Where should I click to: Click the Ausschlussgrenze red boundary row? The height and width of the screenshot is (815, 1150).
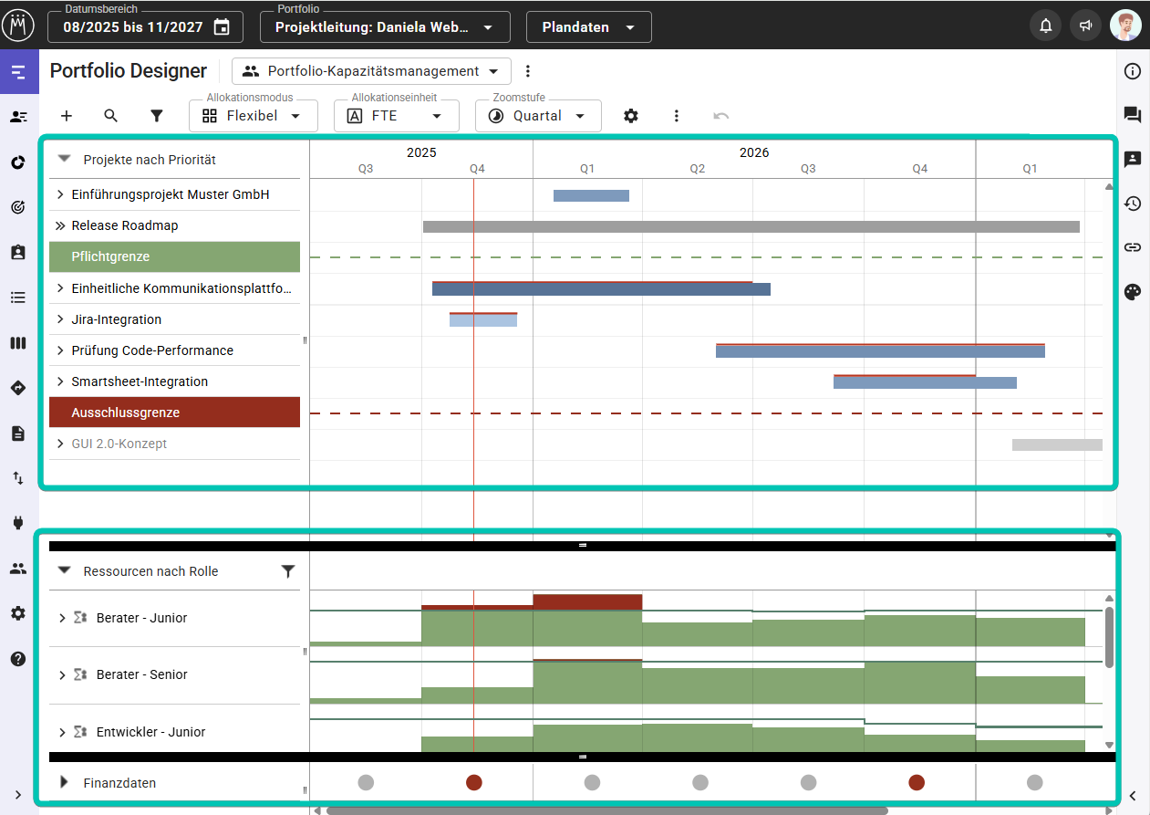click(x=174, y=413)
